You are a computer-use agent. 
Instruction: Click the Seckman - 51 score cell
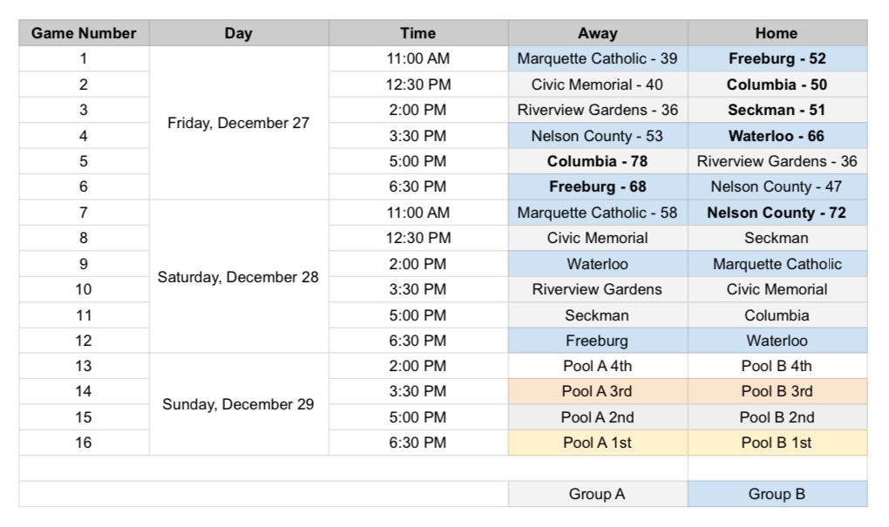pos(777,110)
